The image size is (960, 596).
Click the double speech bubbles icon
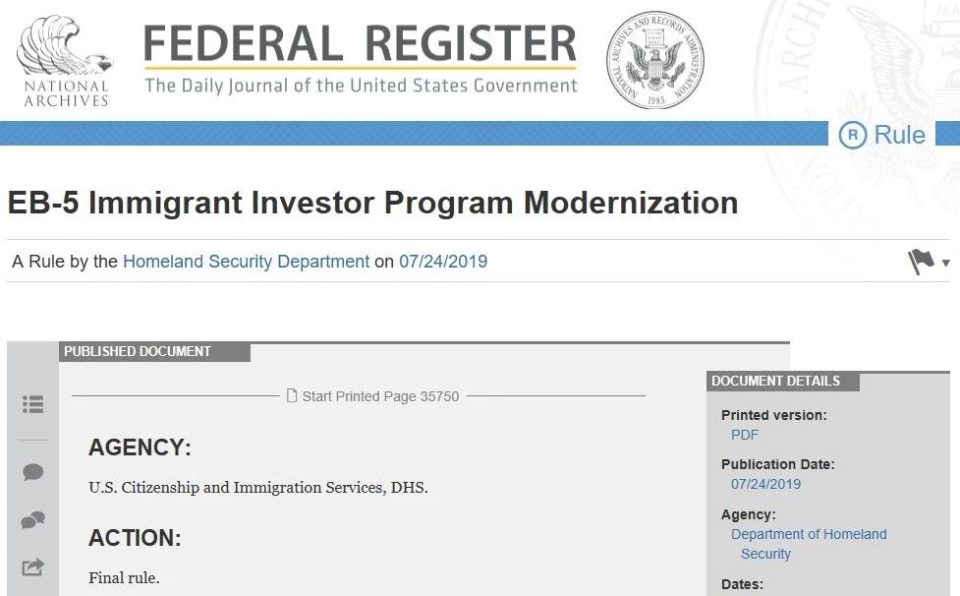33,520
